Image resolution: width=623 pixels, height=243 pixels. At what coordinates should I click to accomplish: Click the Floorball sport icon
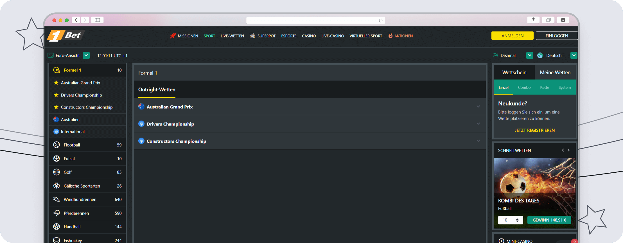click(57, 145)
